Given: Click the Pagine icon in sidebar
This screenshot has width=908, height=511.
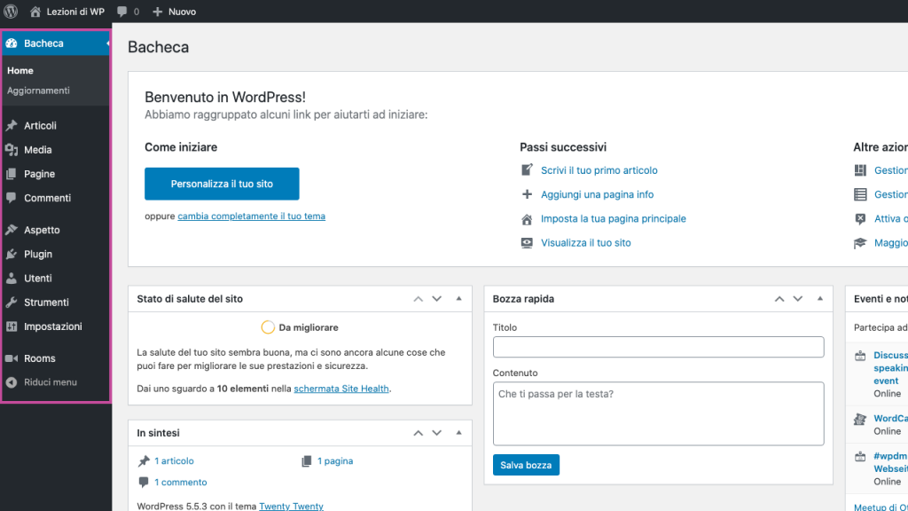Looking at the screenshot, I should pyautogui.click(x=12, y=174).
